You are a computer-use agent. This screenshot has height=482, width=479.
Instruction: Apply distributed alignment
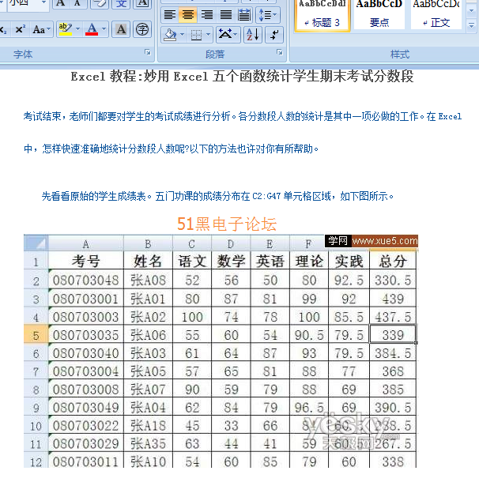(x=244, y=14)
